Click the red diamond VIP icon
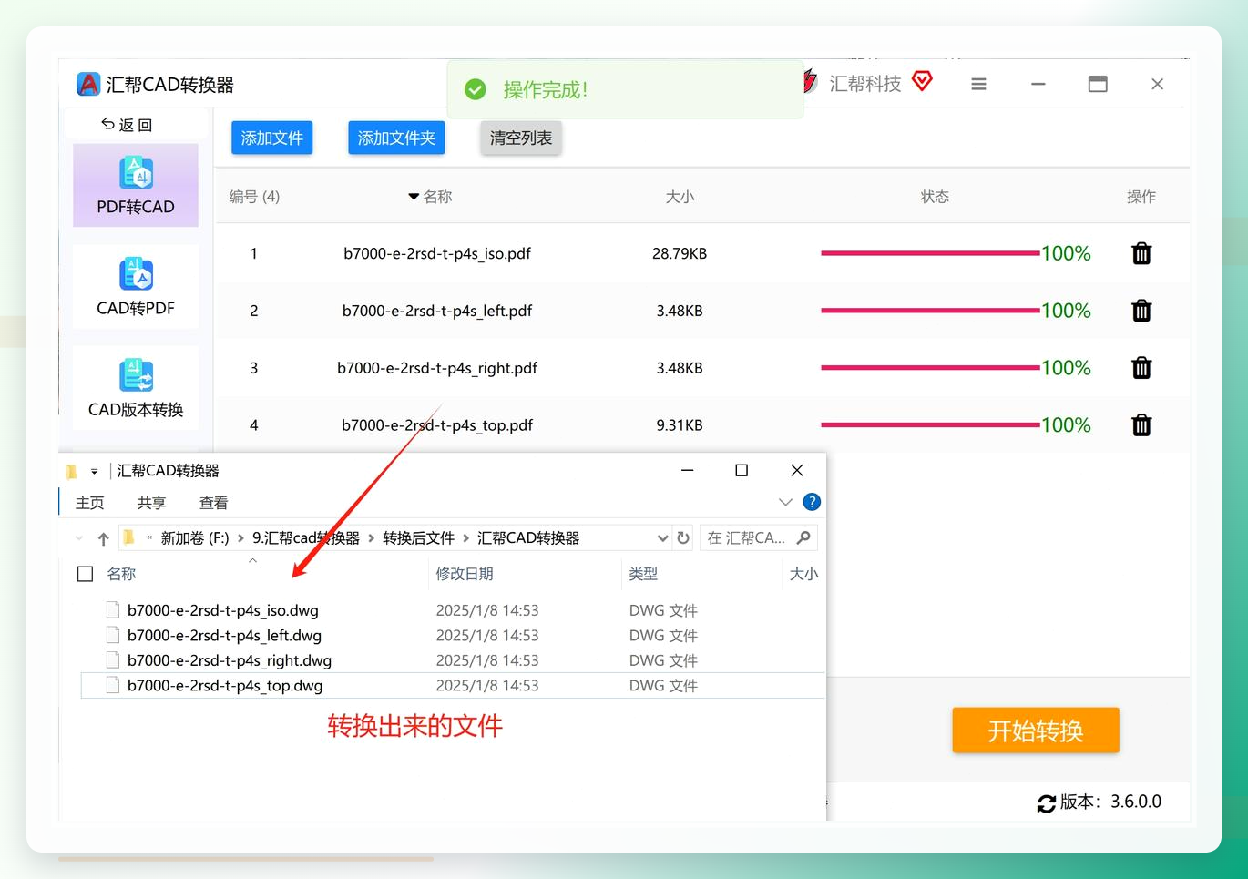This screenshot has width=1248, height=879. (x=922, y=82)
